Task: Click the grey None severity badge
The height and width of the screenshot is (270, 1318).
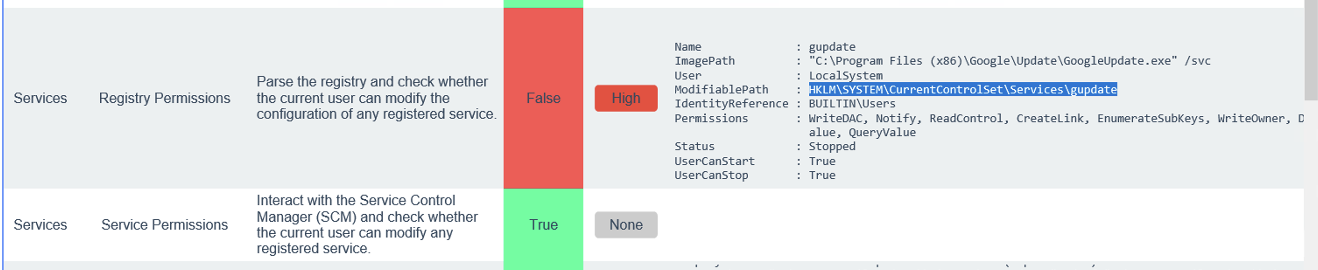Action: (x=625, y=225)
